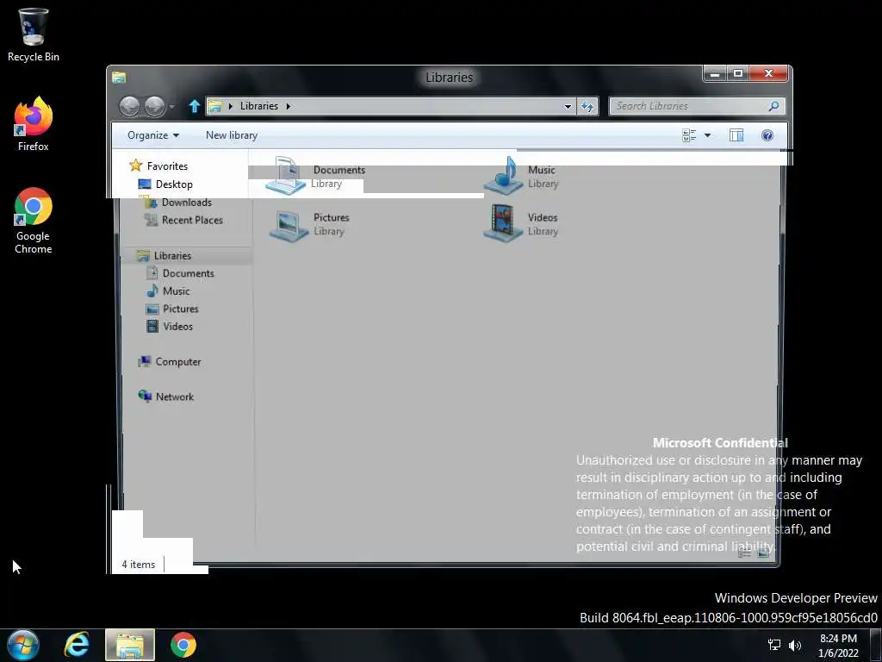Toggle the preview pane
882x662 pixels.
[x=736, y=135]
